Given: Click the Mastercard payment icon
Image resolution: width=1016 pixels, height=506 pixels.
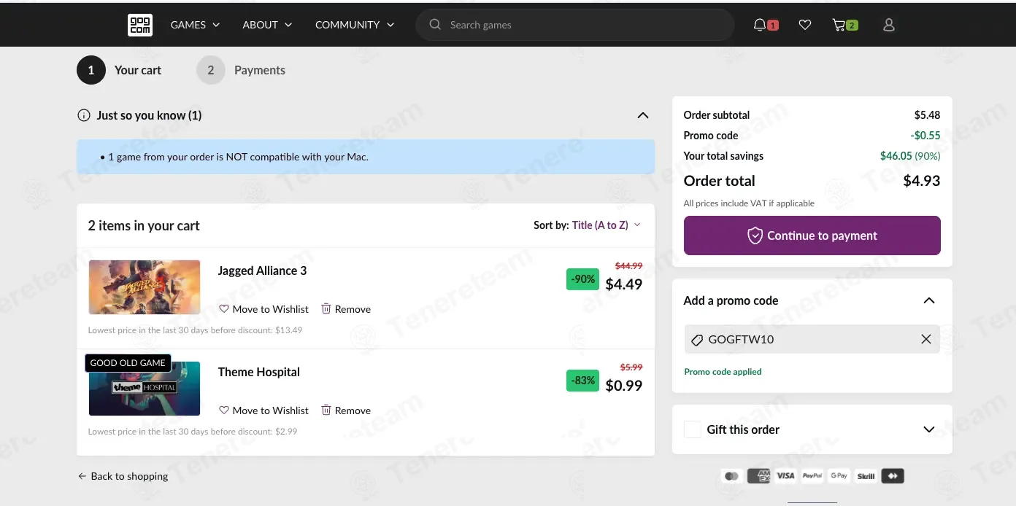Looking at the screenshot, I should [x=732, y=476].
